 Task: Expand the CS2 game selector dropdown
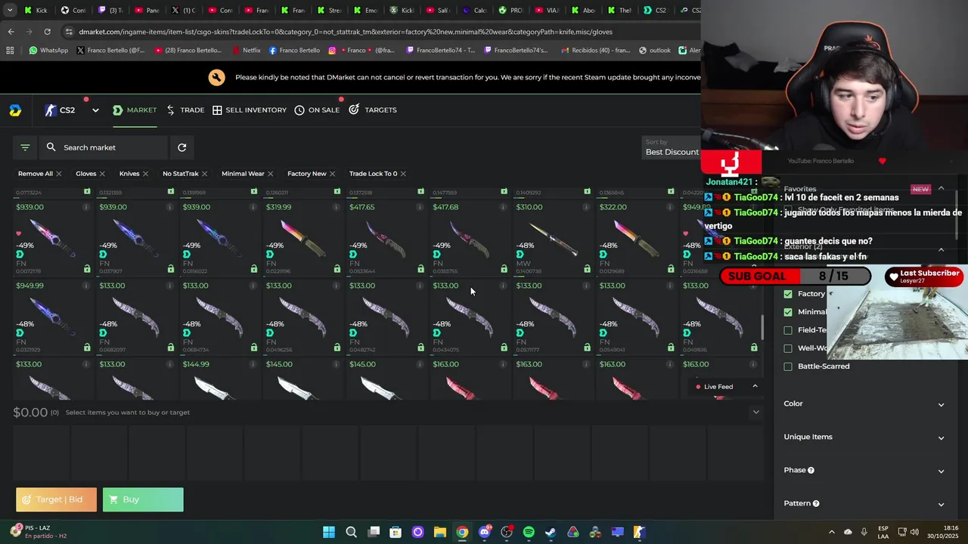pyautogui.click(x=95, y=110)
